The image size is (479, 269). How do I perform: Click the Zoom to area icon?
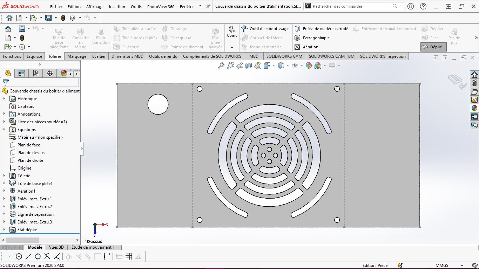point(230,65)
